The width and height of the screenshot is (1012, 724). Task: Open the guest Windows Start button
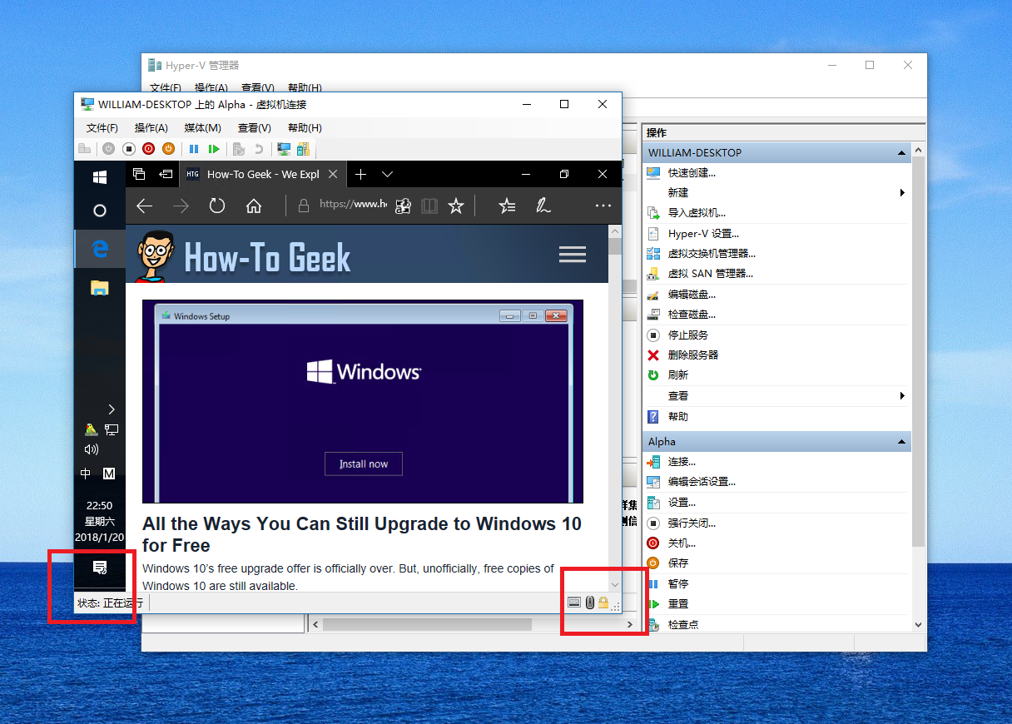100,177
